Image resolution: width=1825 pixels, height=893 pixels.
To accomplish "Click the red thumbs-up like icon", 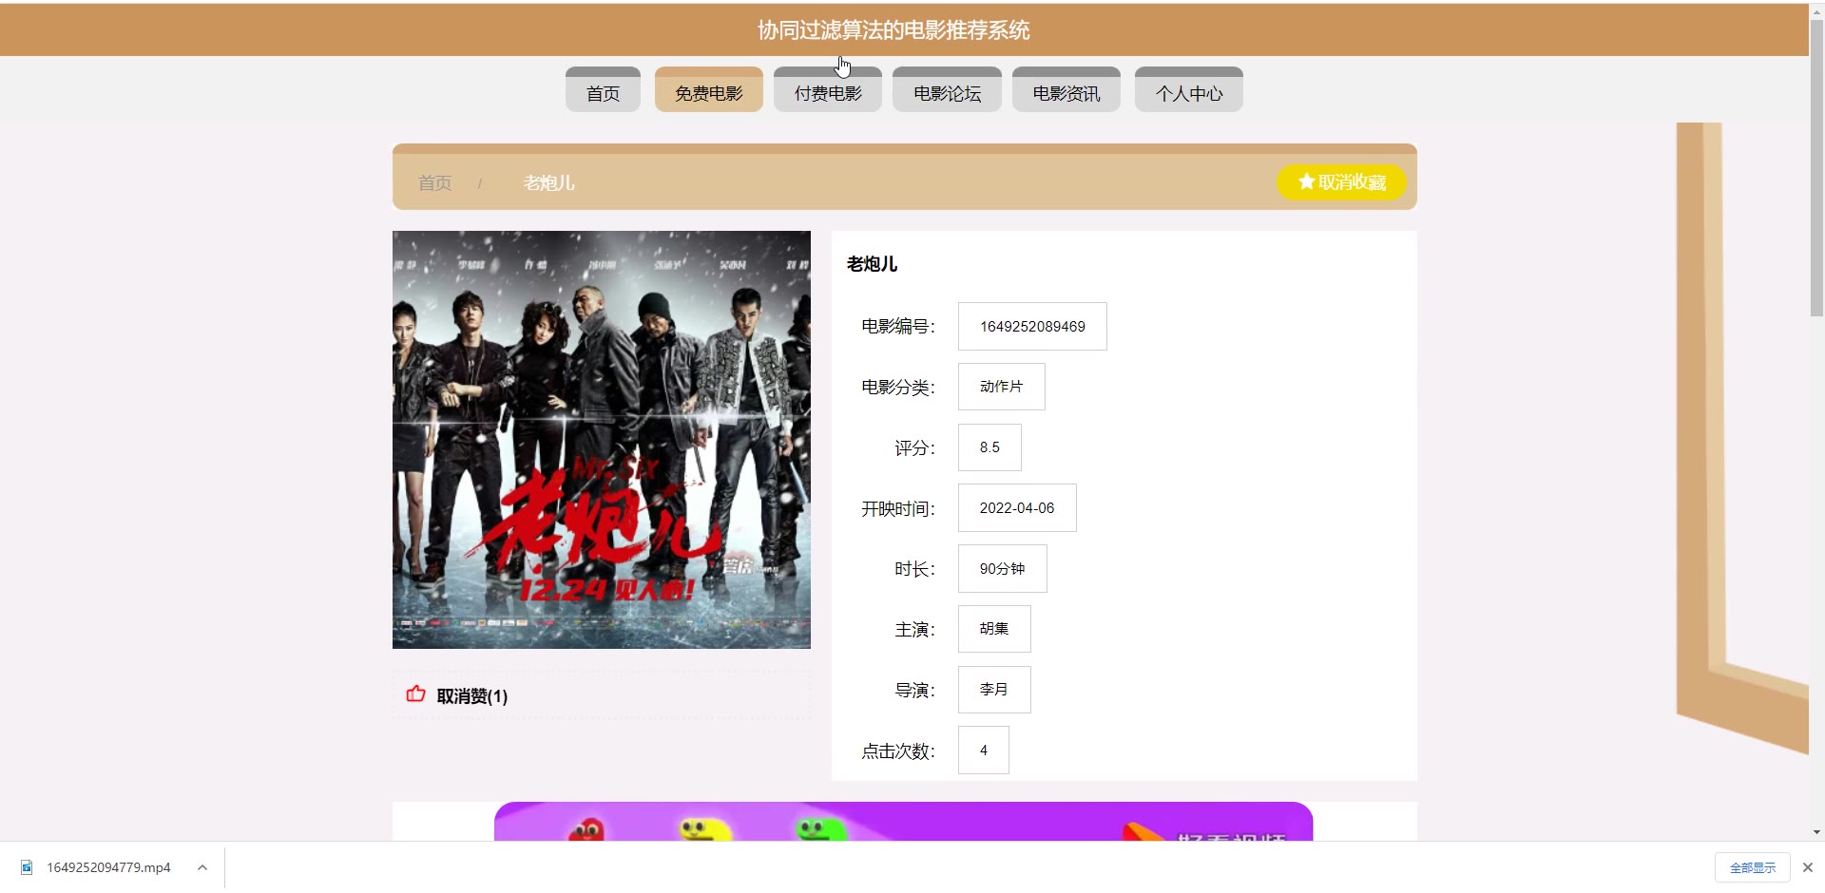I will coord(415,694).
